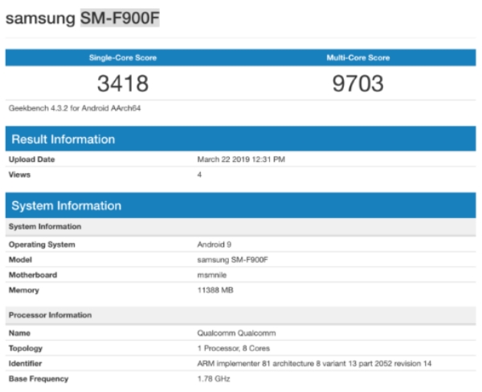The height and width of the screenshot is (392, 482).
Task: Select the processor Name label
Action: (x=19, y=333)
